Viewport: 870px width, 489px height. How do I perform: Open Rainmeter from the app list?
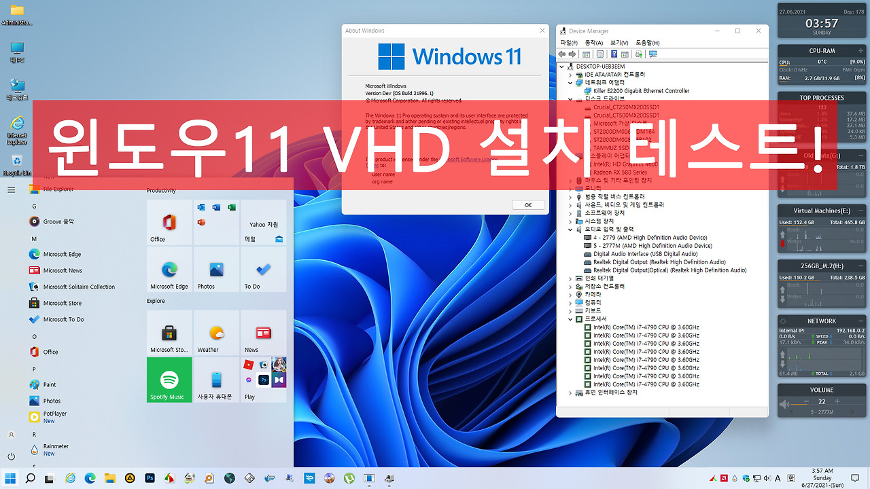[48, 449]
